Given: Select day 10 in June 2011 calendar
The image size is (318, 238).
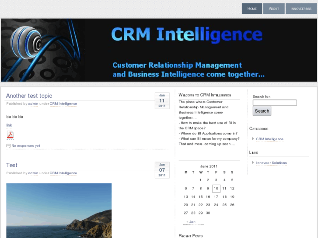Looking at the screenshot, I should [x=216, y=189].
